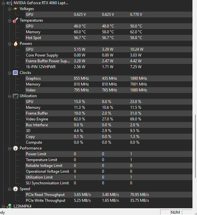
Task: Click the vertical scrollbar thumb
Action: (195, 146)
